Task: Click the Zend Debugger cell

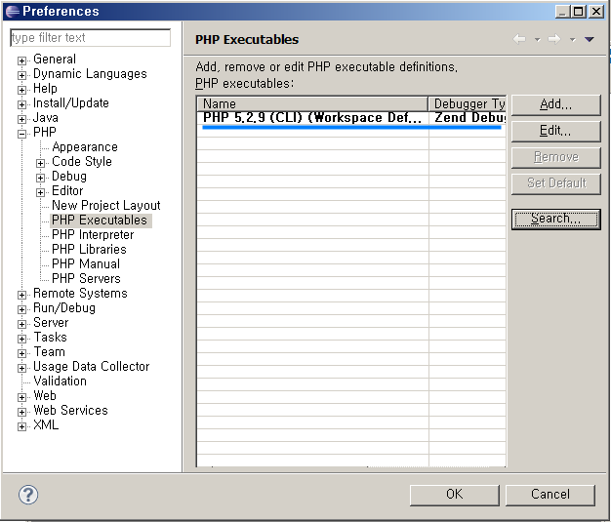Action: (469, 118)
